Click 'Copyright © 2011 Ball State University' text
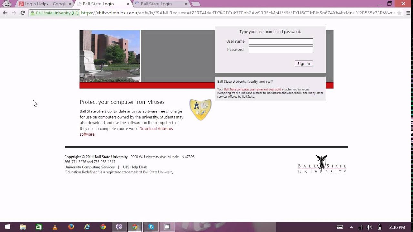Viewport: 413px width, 232px height. tap(96, 157)
